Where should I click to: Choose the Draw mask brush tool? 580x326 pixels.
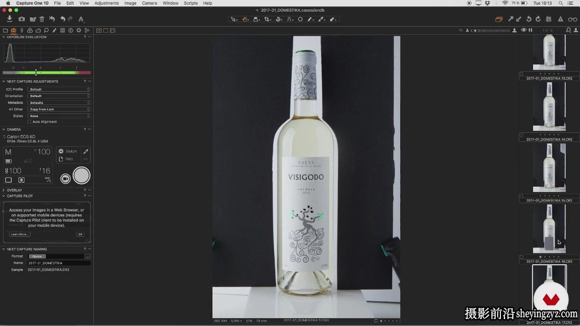[x=311, y=19]
